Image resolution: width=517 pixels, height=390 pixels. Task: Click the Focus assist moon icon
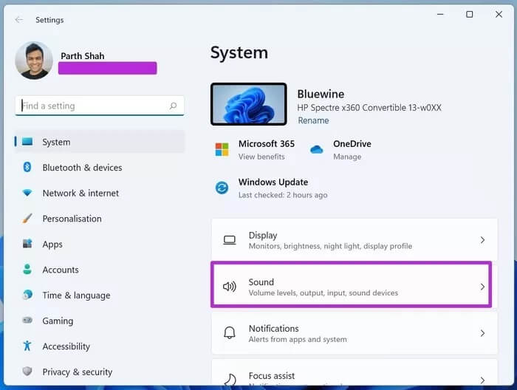230,379
